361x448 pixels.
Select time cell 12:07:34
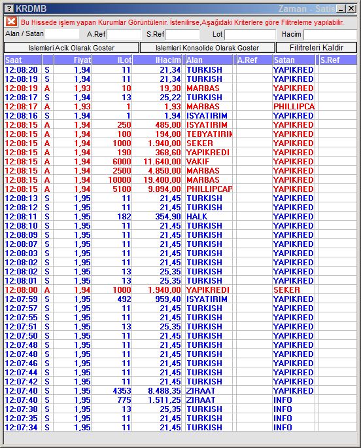[22, 428]
